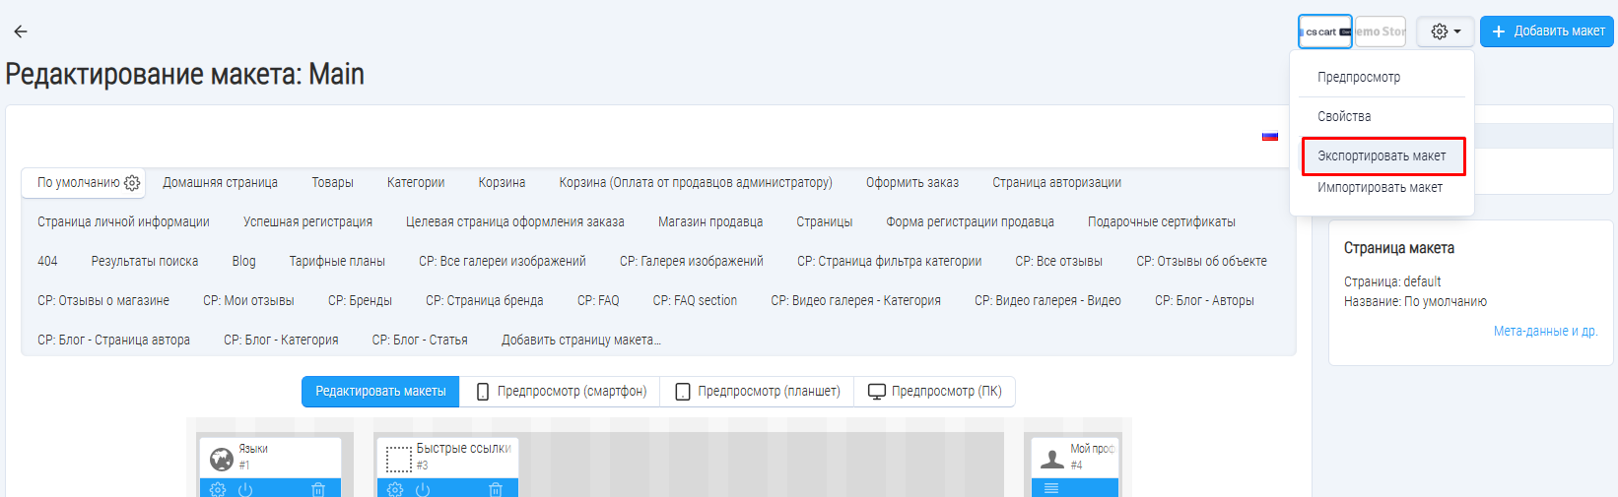The image size is (1618, 497).
Task: Click list icon of Мой профиль block
Action: coord(1051,488)
